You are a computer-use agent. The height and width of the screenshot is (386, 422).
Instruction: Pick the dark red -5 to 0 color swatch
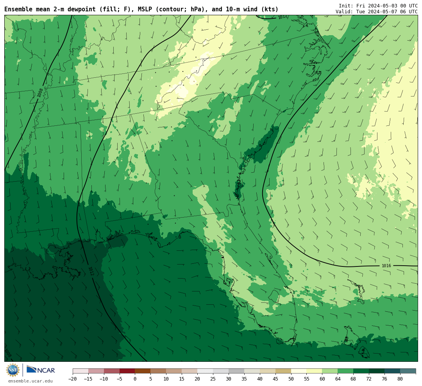[127, 371]
